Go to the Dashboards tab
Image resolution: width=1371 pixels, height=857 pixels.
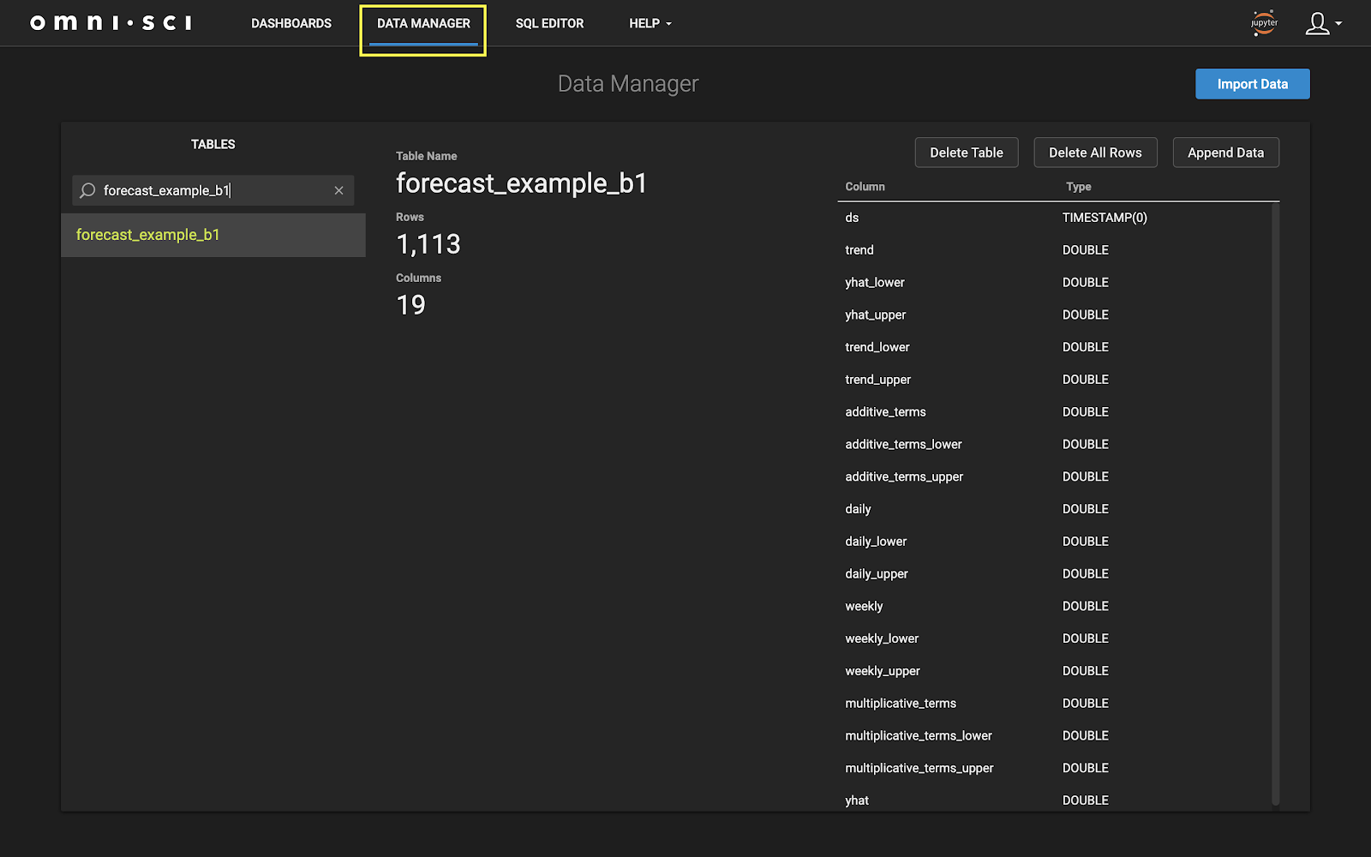coord(291,23)
